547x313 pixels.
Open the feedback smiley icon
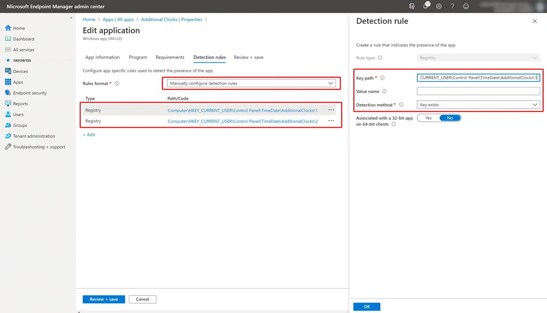(466, 6)
